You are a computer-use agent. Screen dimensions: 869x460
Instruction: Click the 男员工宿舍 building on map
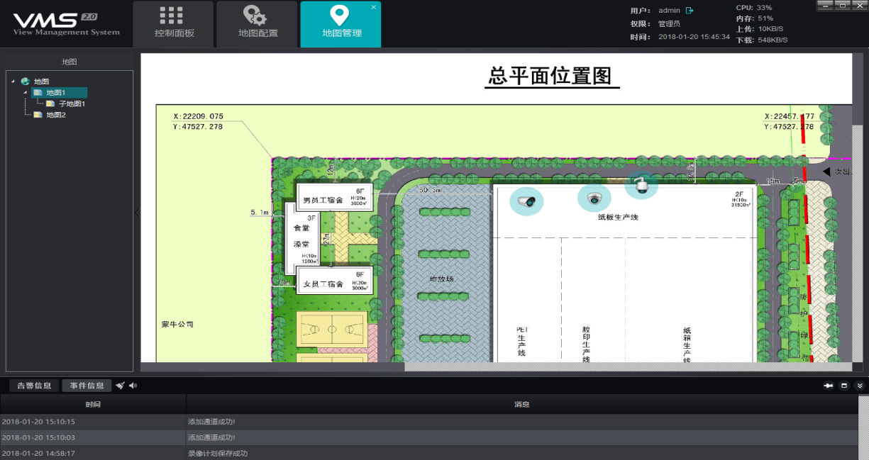[x=335, y=196]
